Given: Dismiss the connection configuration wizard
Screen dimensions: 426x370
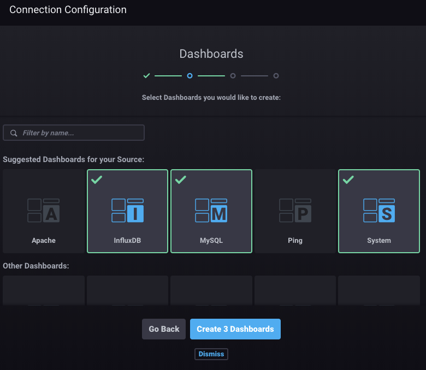Looking at the screenshot, I should coord(211,354).
